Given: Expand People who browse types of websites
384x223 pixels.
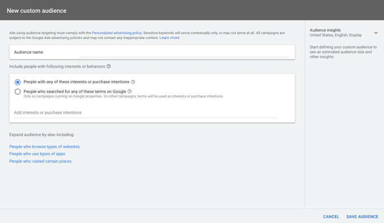Looking at the screenshot, I should (x=44, y=146).
